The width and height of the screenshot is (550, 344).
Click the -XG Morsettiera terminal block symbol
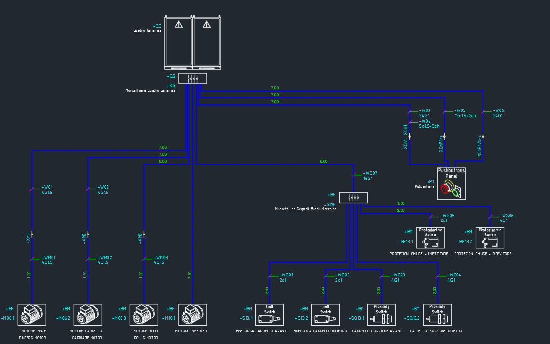[x=193, y=78]
